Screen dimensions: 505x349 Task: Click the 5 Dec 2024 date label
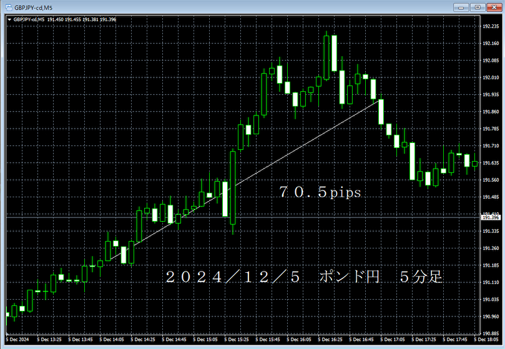coord(17,340)
